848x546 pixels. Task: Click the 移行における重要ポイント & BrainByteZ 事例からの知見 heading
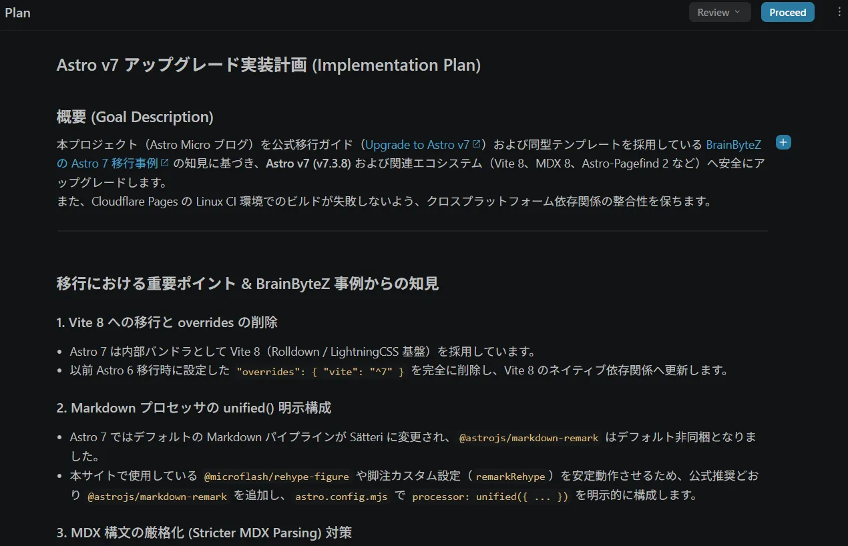[x=248, y=284]
